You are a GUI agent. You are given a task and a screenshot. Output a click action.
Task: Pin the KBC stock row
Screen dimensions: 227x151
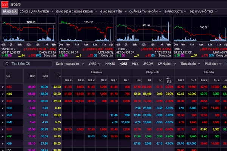point(2,87)
